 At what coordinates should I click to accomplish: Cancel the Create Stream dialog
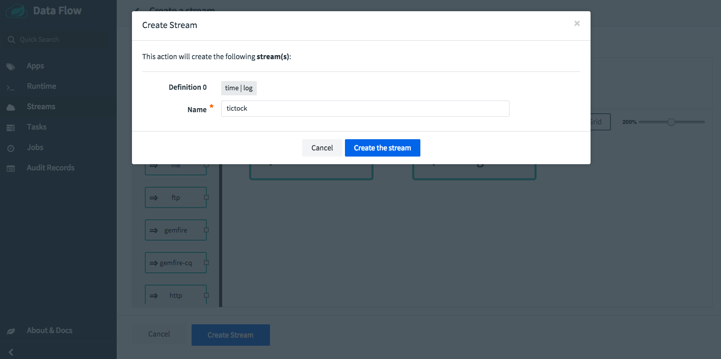(322, 148)
